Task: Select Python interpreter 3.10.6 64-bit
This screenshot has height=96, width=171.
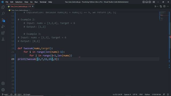Action: tap(156, 94)
